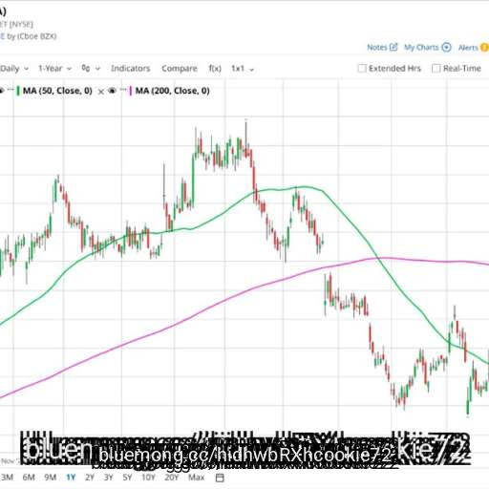Click the My Charts link

[x=421, y=48]
